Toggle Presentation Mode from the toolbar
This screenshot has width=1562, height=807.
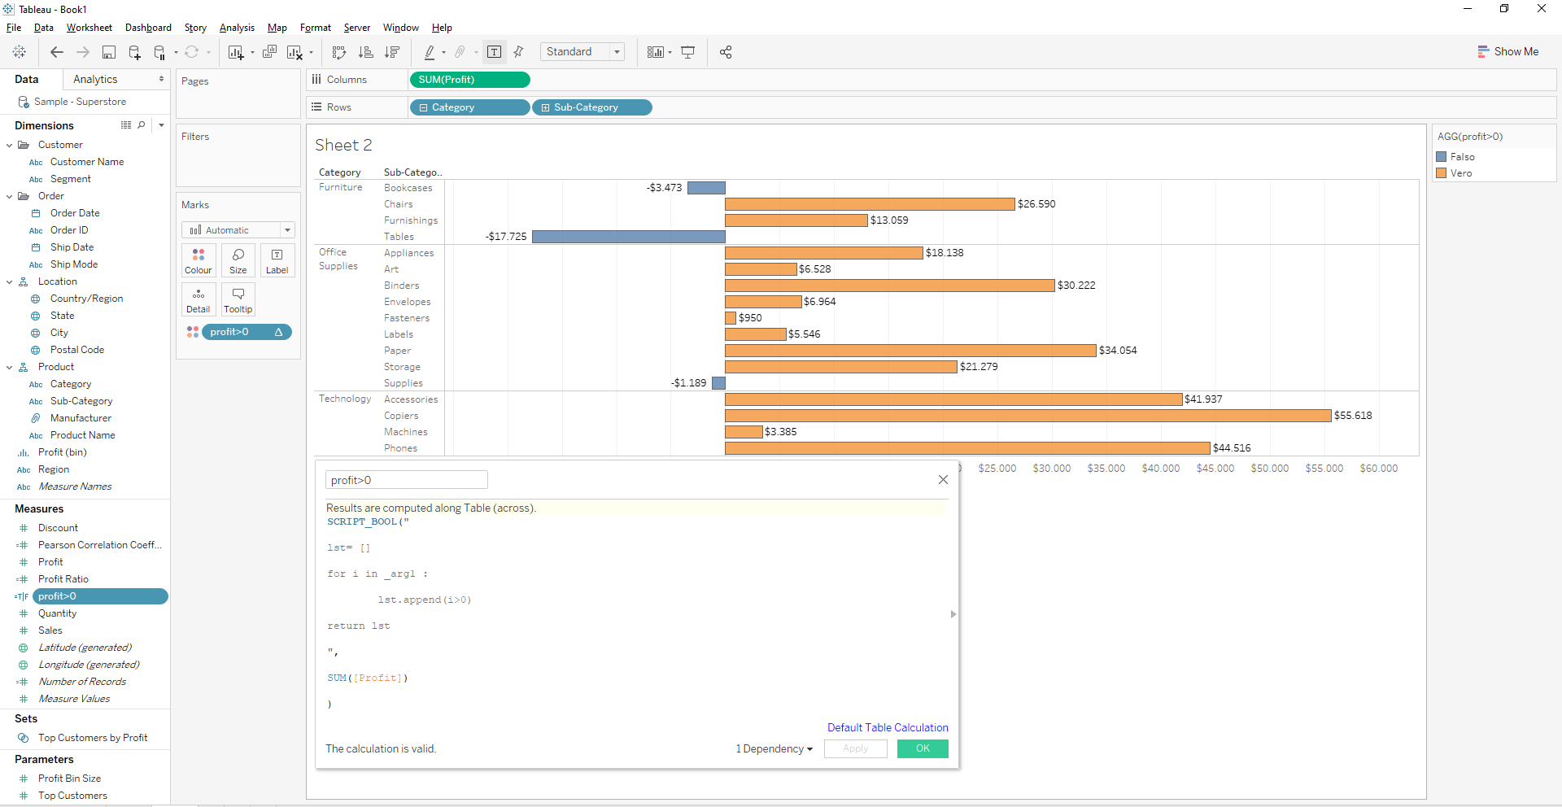688,51
